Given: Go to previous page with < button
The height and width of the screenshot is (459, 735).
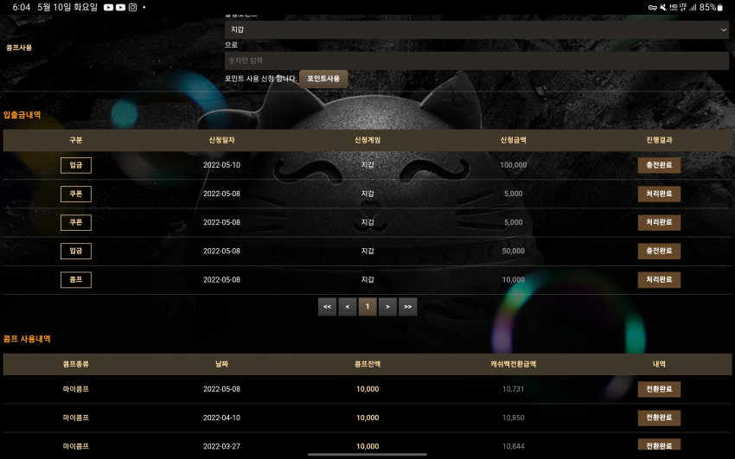Looking at the screenshot, I should pos(348,307).
